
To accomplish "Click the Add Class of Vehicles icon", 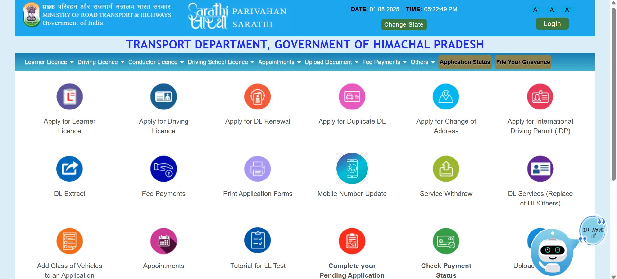I will [69, 241].
